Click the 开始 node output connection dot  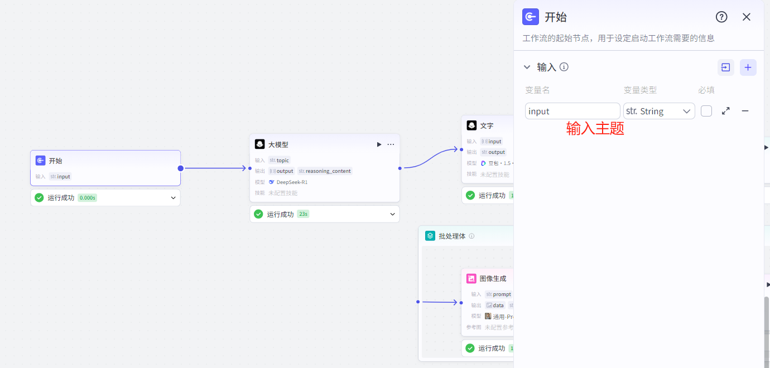(181, 168)
